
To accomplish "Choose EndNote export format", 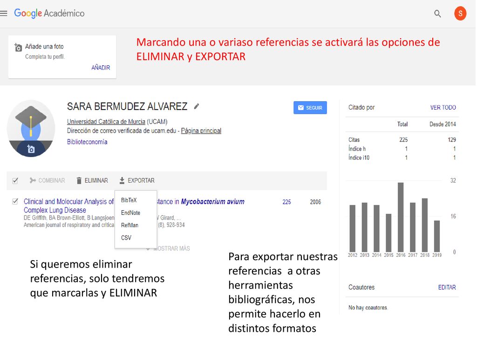I will [x=130, y=213].
